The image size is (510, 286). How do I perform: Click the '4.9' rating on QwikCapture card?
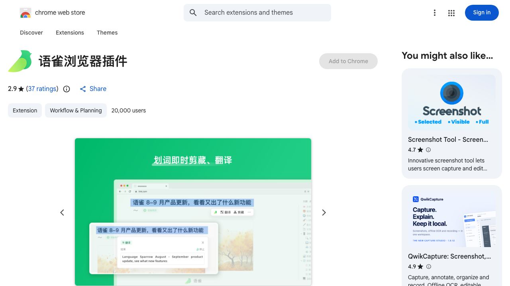(412, 267)
